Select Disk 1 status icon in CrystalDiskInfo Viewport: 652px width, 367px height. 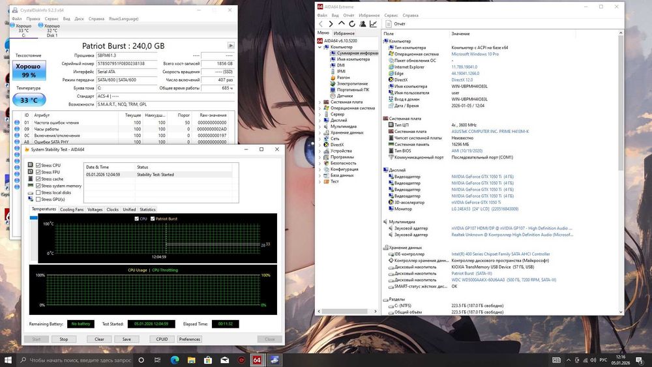(40, 25)
